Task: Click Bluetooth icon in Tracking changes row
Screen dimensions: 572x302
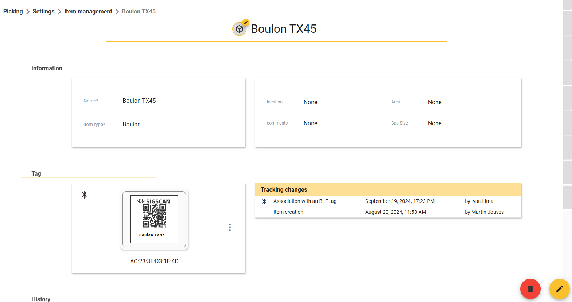Action: (x=264, y=201)
